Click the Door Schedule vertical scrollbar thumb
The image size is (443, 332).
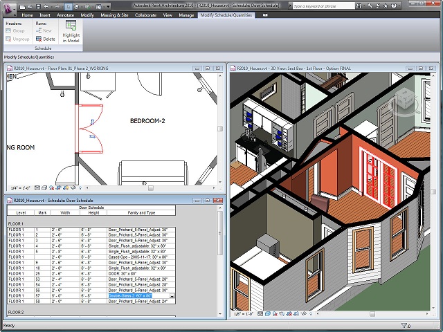point(220,233)
